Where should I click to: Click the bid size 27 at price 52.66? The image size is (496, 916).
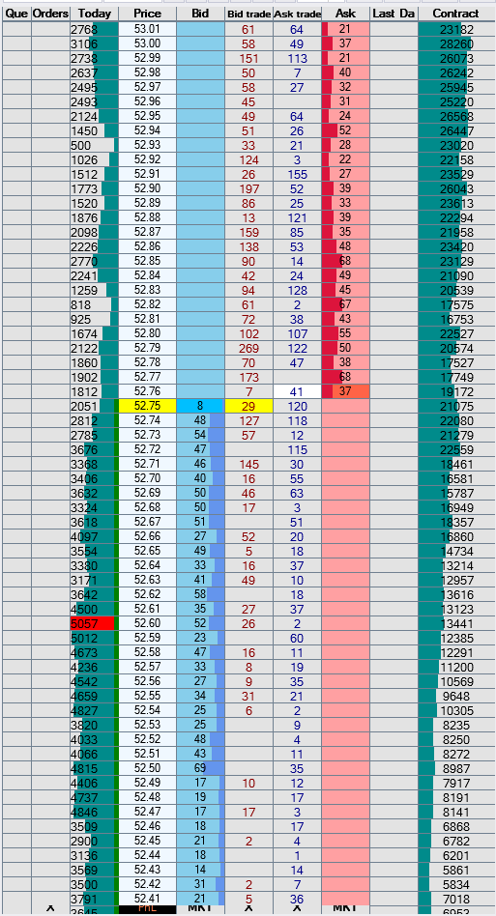[200, 536]
